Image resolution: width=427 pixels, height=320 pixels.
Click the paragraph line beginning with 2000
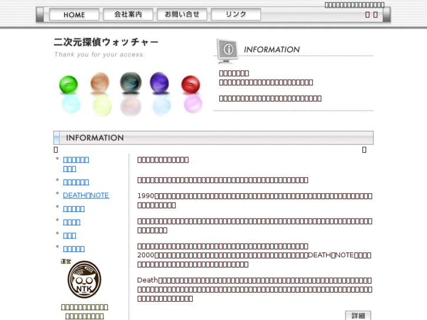(254, 255)
